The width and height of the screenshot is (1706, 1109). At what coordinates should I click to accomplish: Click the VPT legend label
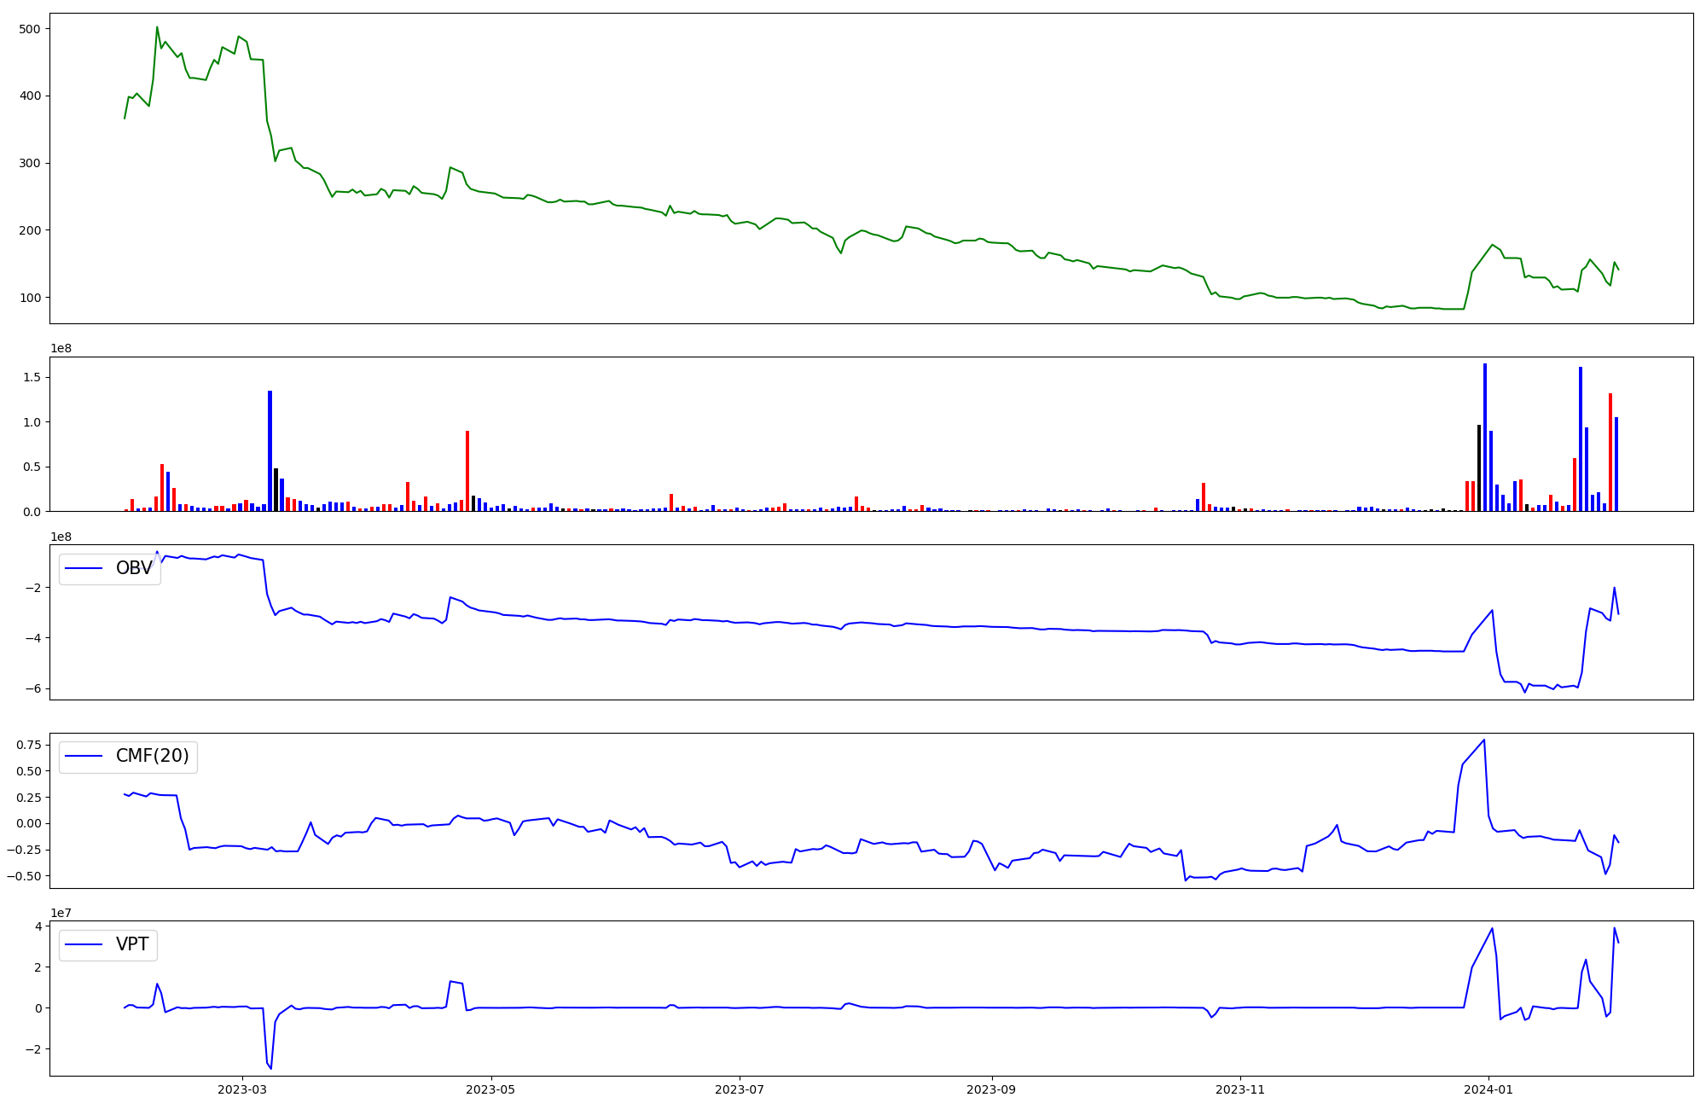point(132,944)
